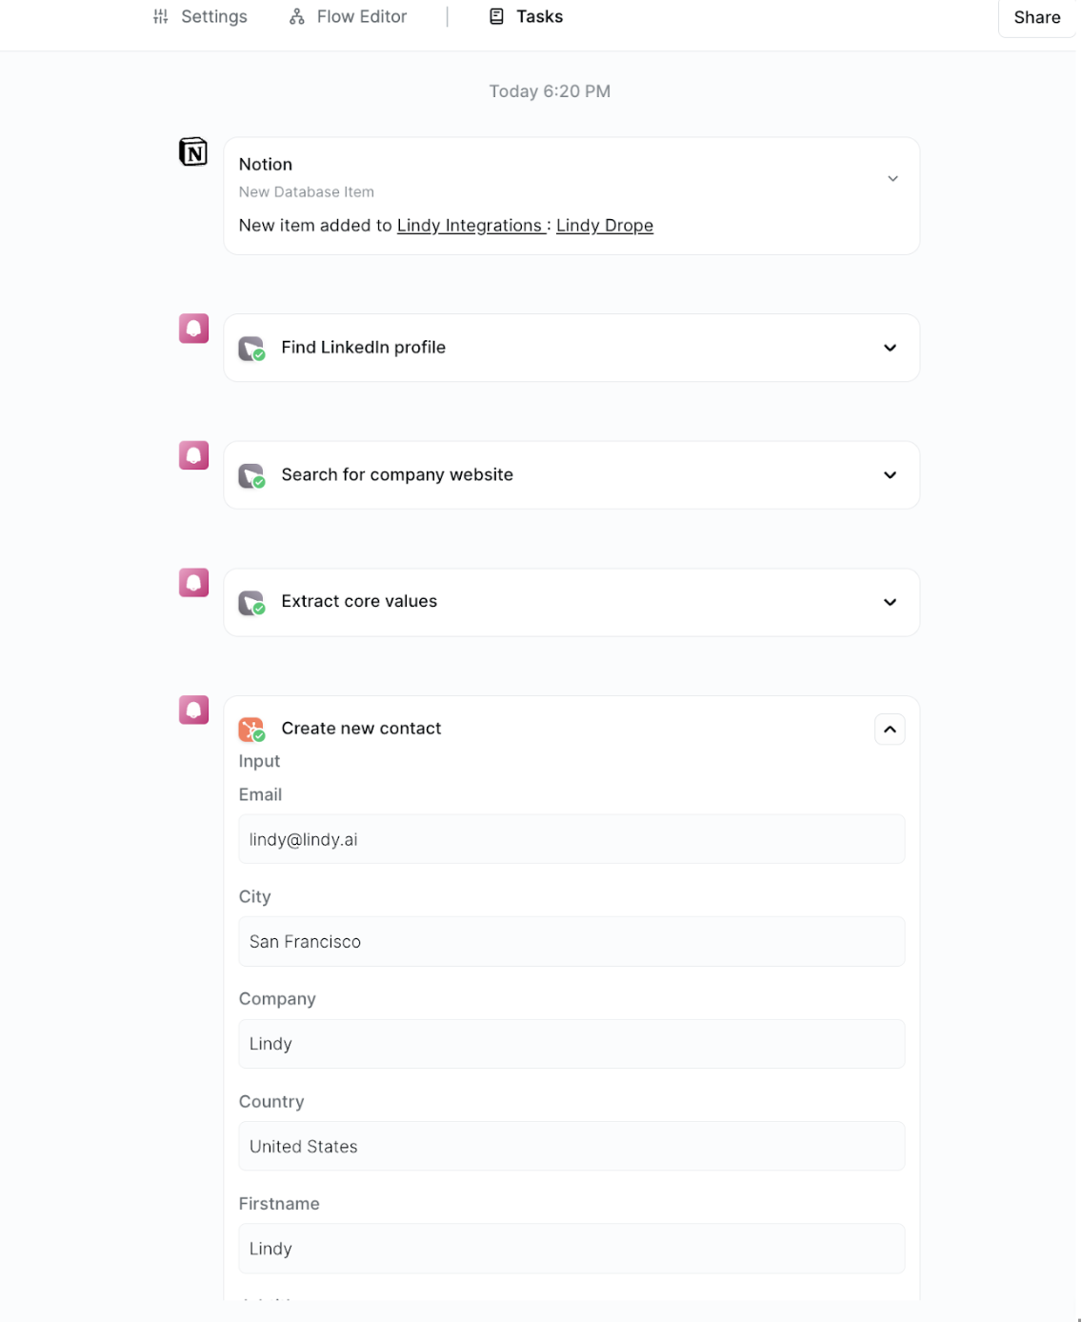Expand the Notion trigger card chevron
Screen dimensions: 1082x1322
point(892,179)
